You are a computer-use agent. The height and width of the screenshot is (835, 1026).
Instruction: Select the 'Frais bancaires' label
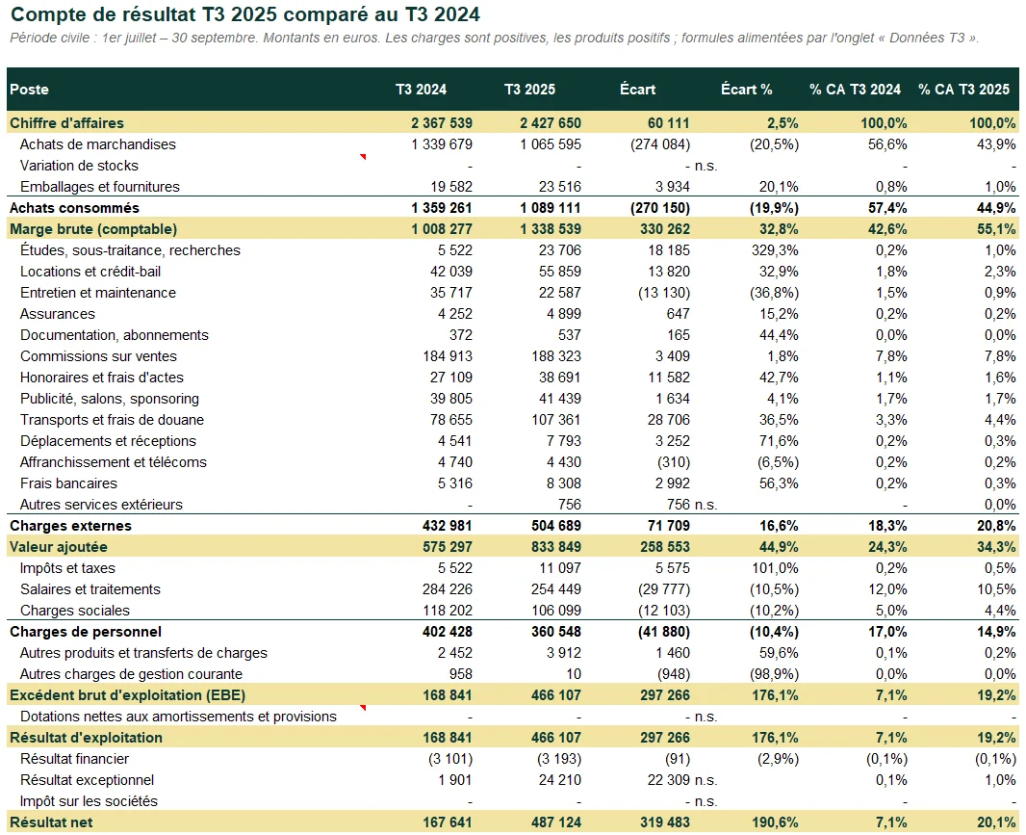click(x=68, y=483)
